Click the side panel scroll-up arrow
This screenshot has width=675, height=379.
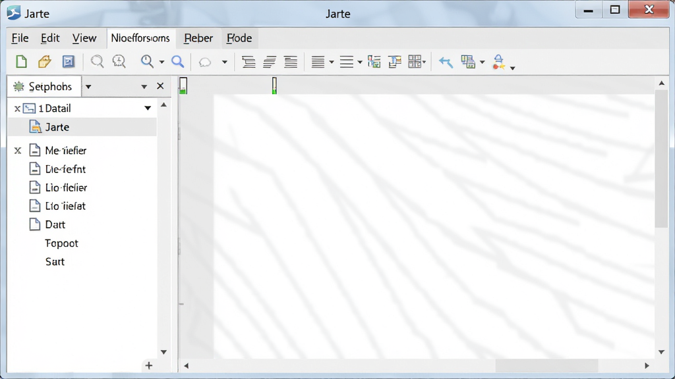click(x=163, y=105)
